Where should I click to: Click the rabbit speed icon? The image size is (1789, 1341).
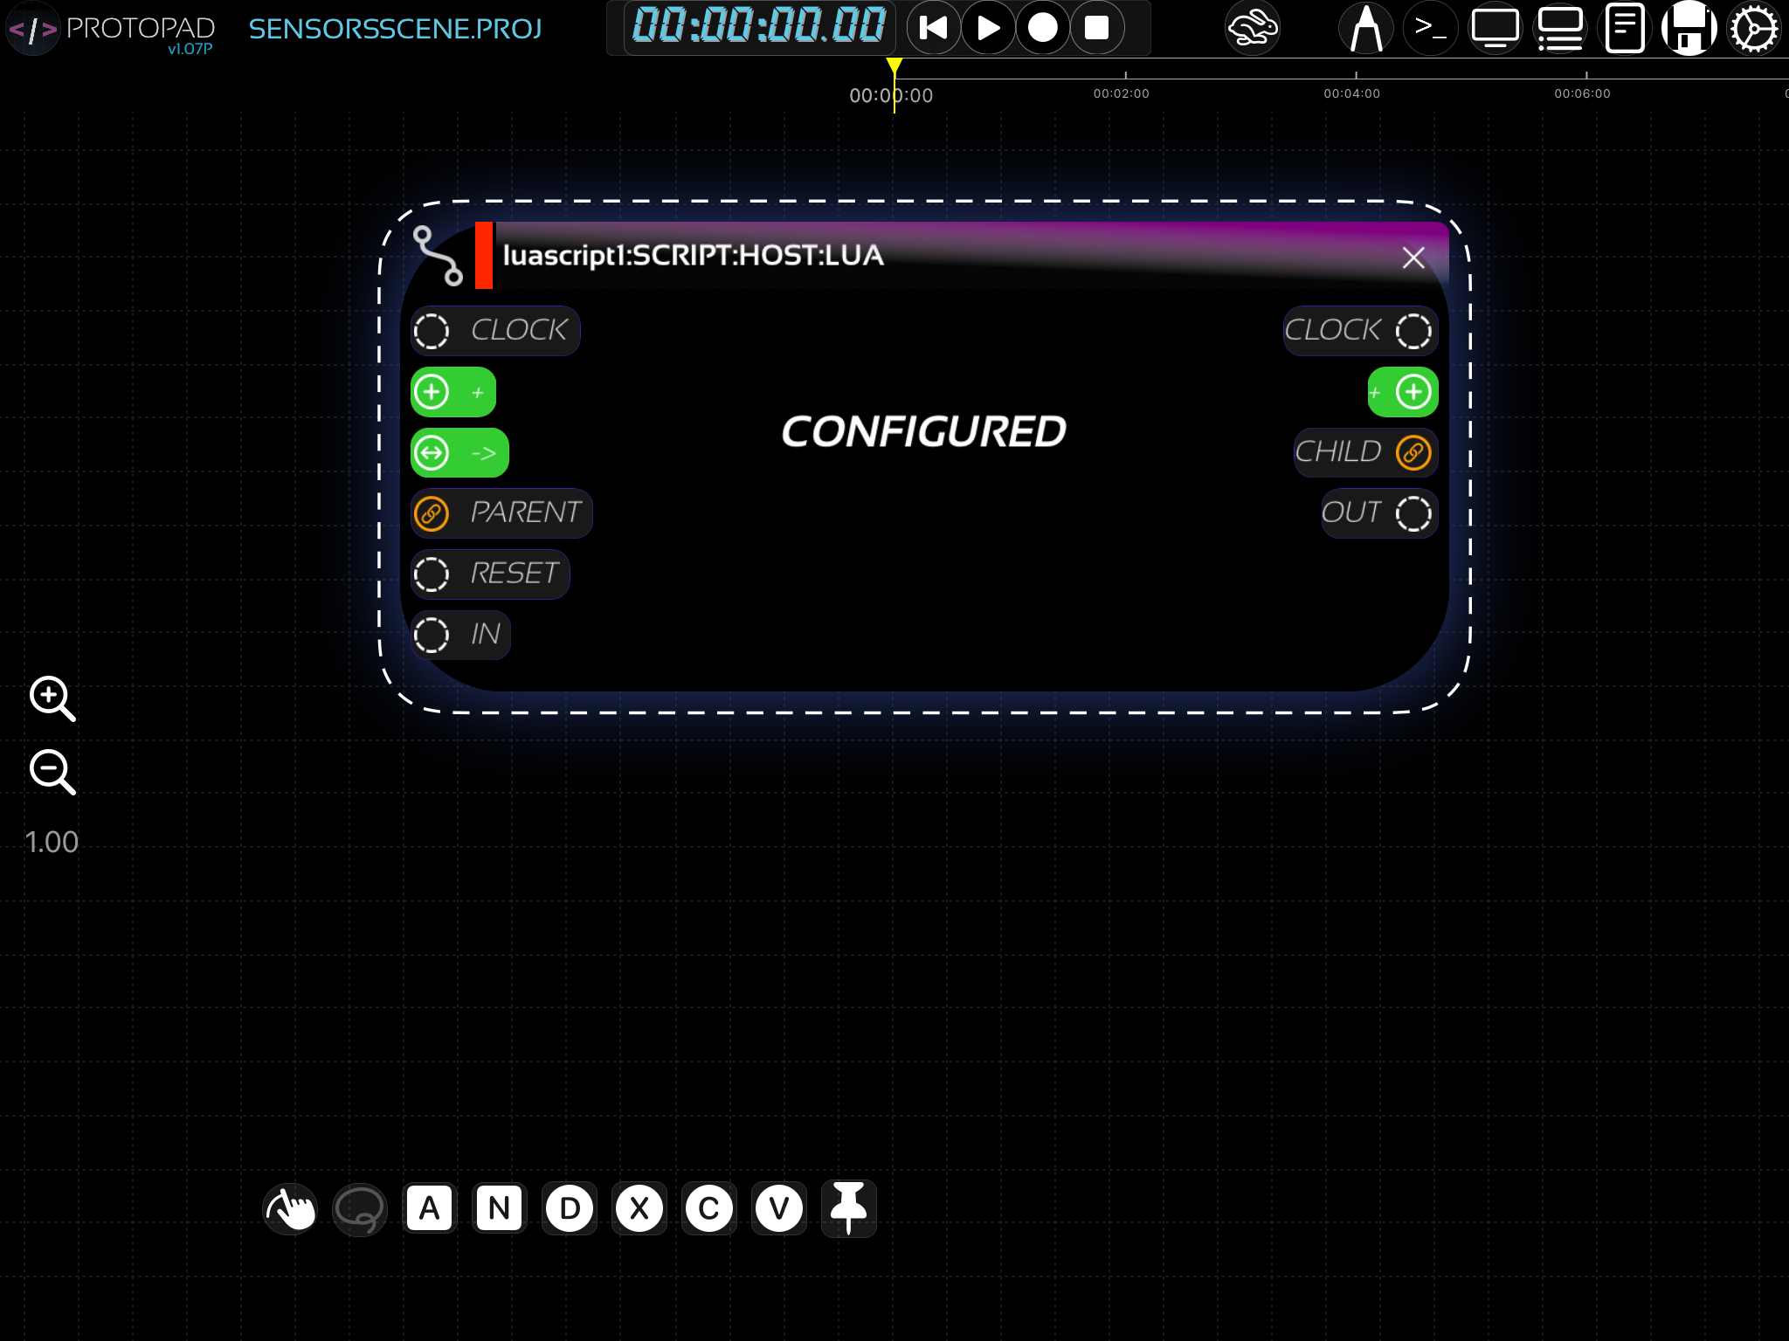[1252, 29]
